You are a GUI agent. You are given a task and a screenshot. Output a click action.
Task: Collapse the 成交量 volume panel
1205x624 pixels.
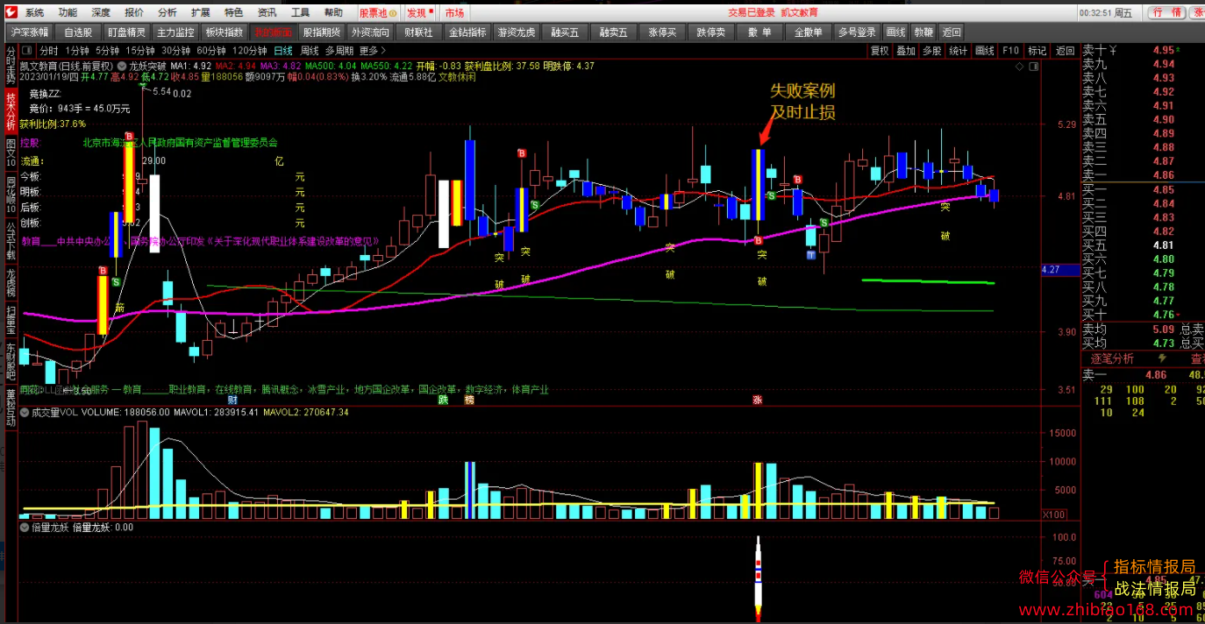pyautogui.click(x=24, y=412)
